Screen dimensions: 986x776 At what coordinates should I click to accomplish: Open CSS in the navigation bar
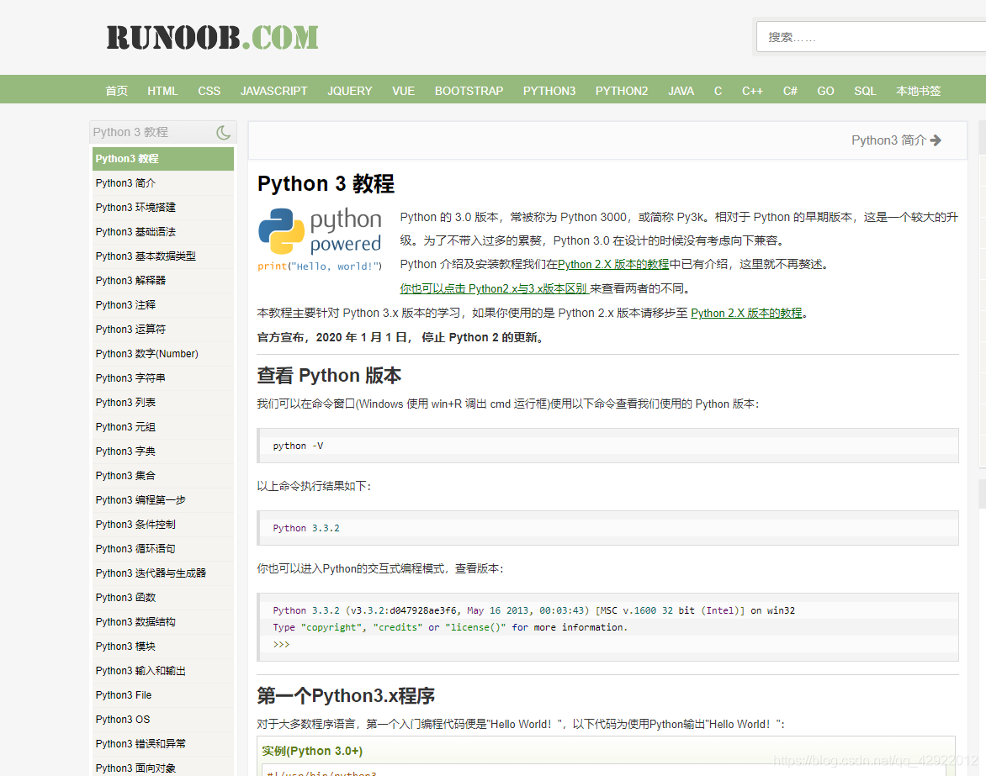[209, 91]
